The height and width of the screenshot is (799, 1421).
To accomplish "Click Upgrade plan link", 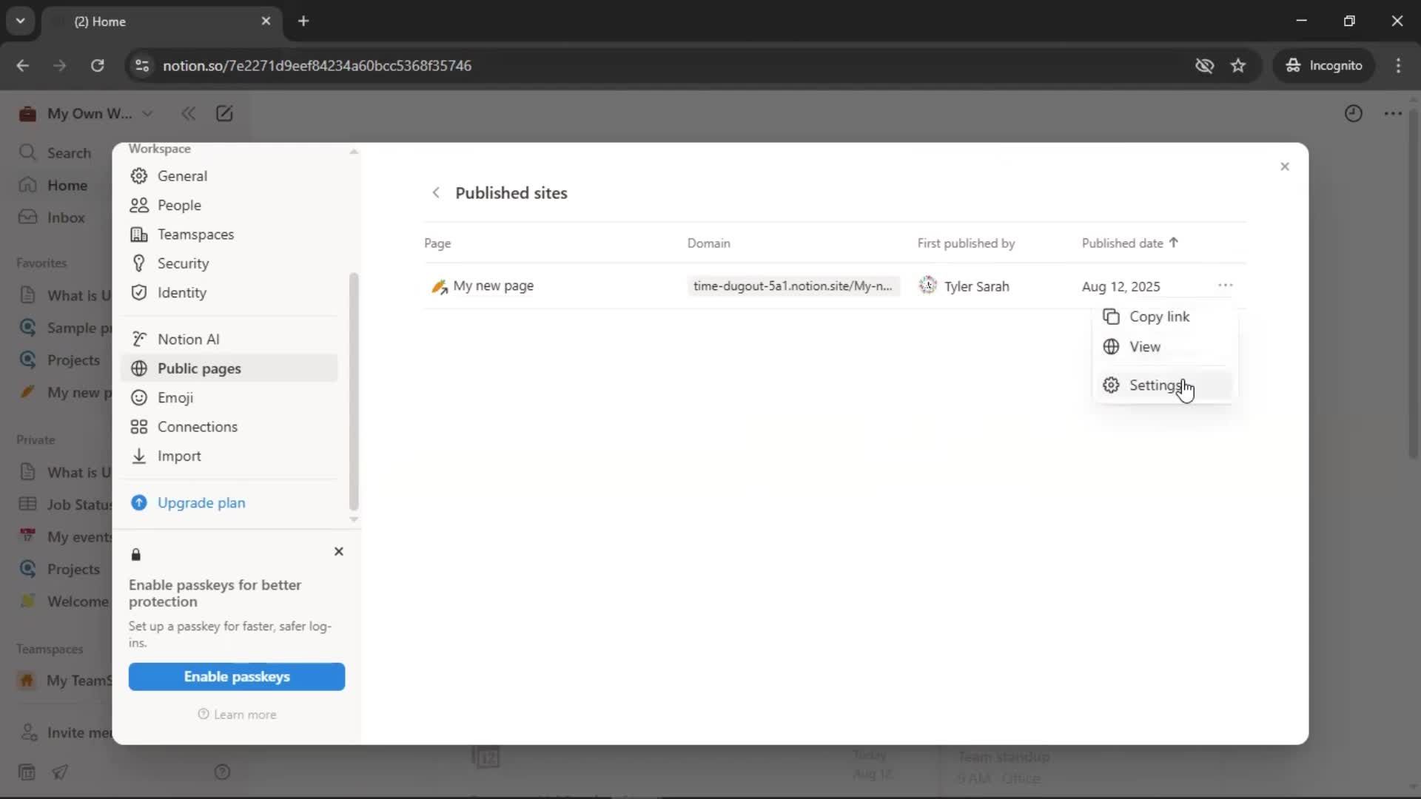I will 201,503.
